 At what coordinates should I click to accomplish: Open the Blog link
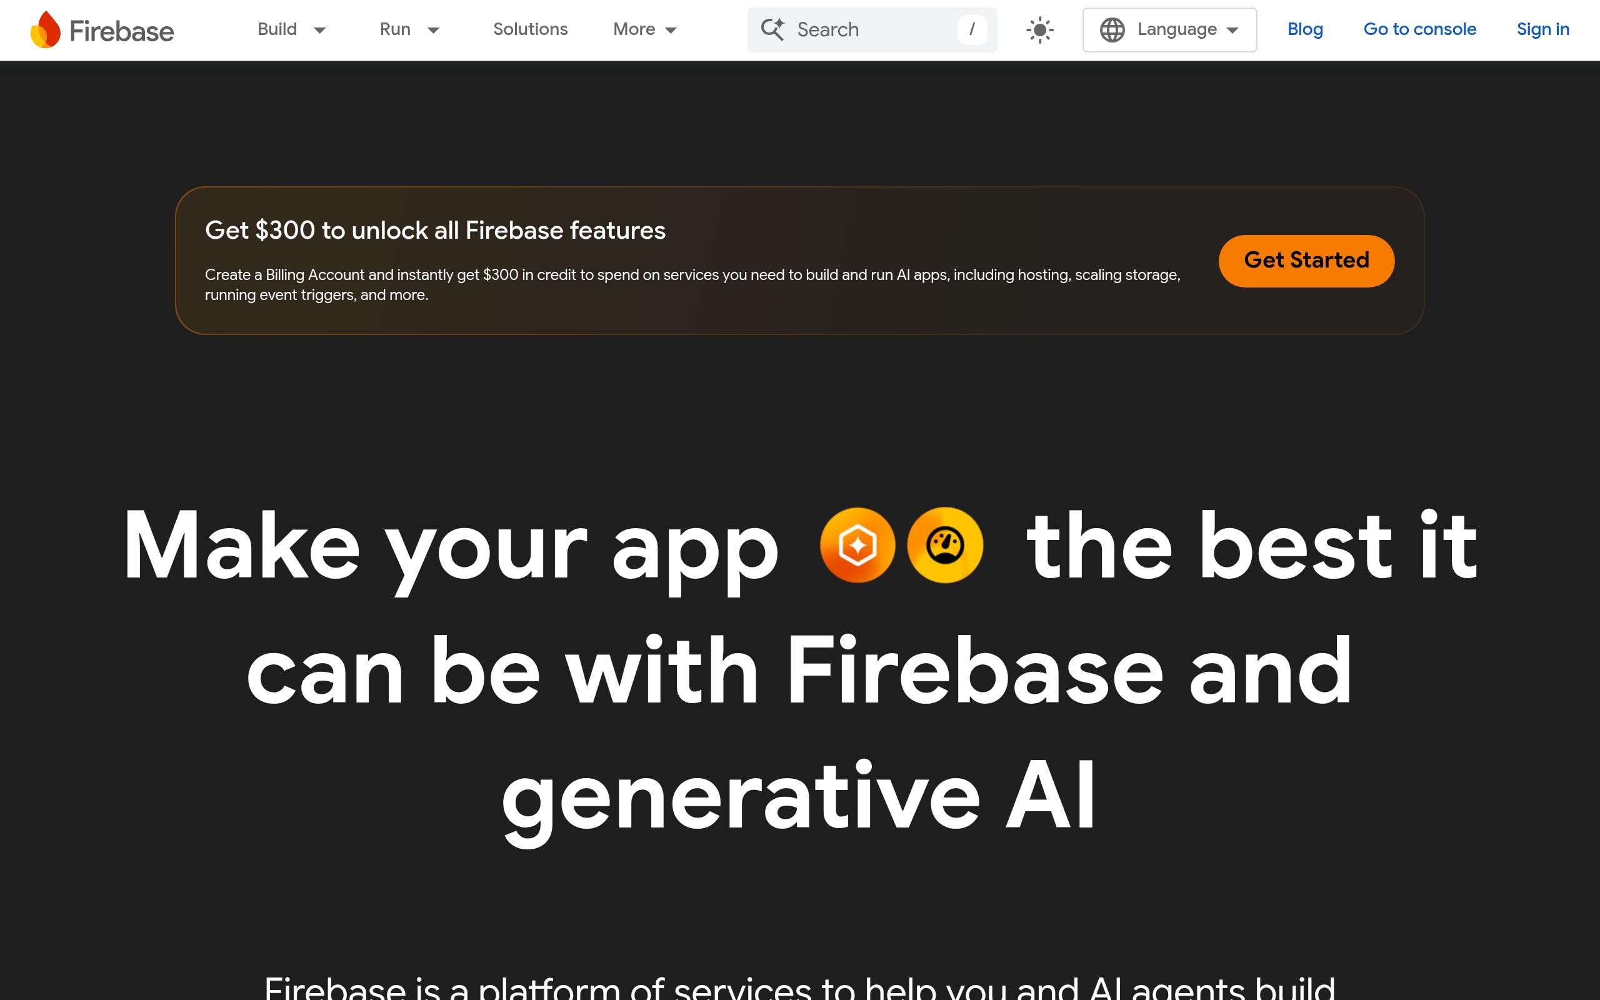(x=1304, y=29)
